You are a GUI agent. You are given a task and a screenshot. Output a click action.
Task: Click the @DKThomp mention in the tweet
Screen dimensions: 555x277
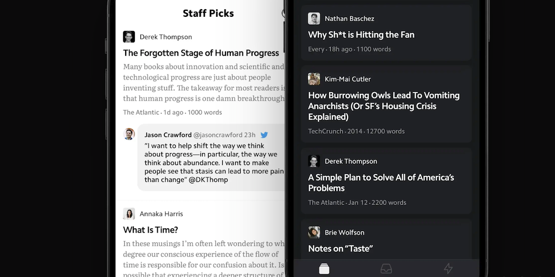[208, 180]
